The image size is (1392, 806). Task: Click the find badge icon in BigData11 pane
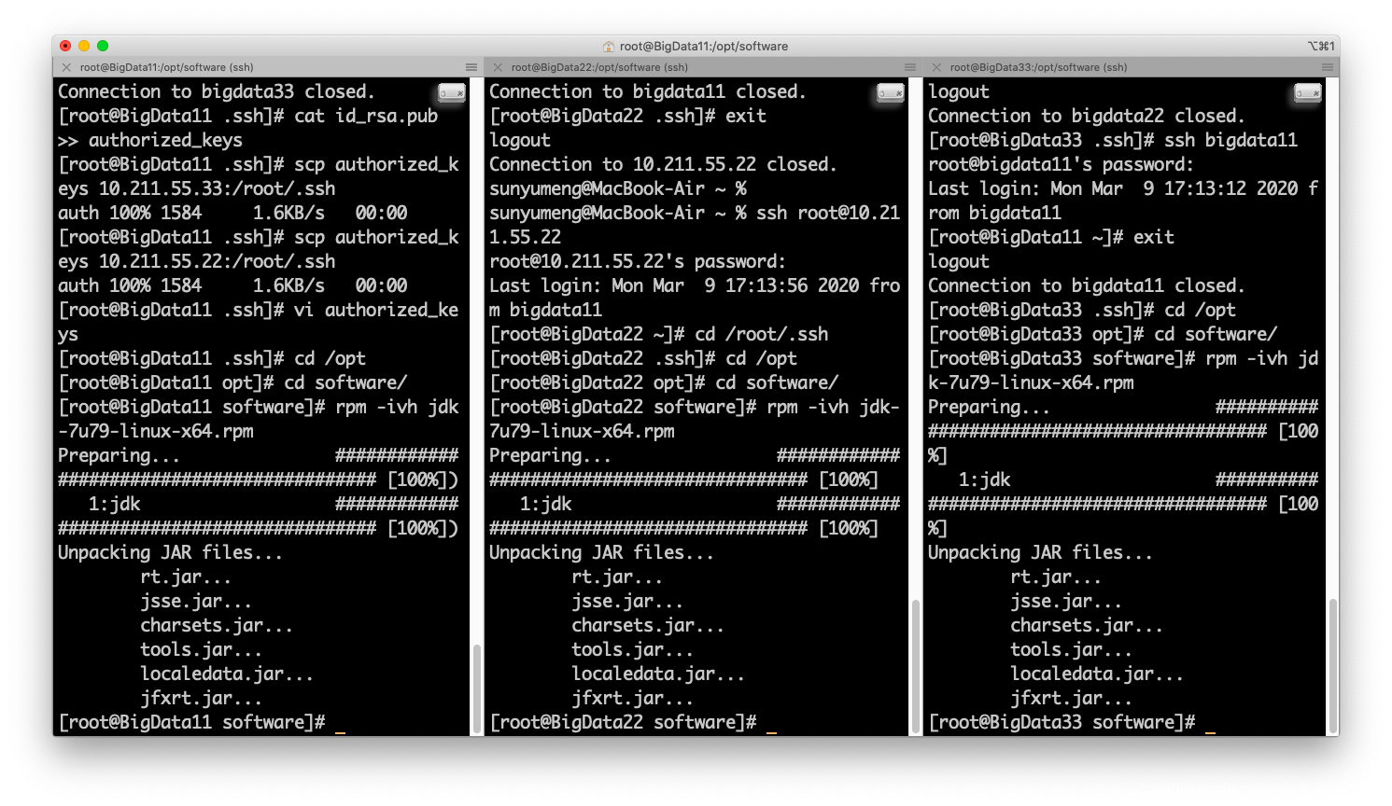click(452, 92)
